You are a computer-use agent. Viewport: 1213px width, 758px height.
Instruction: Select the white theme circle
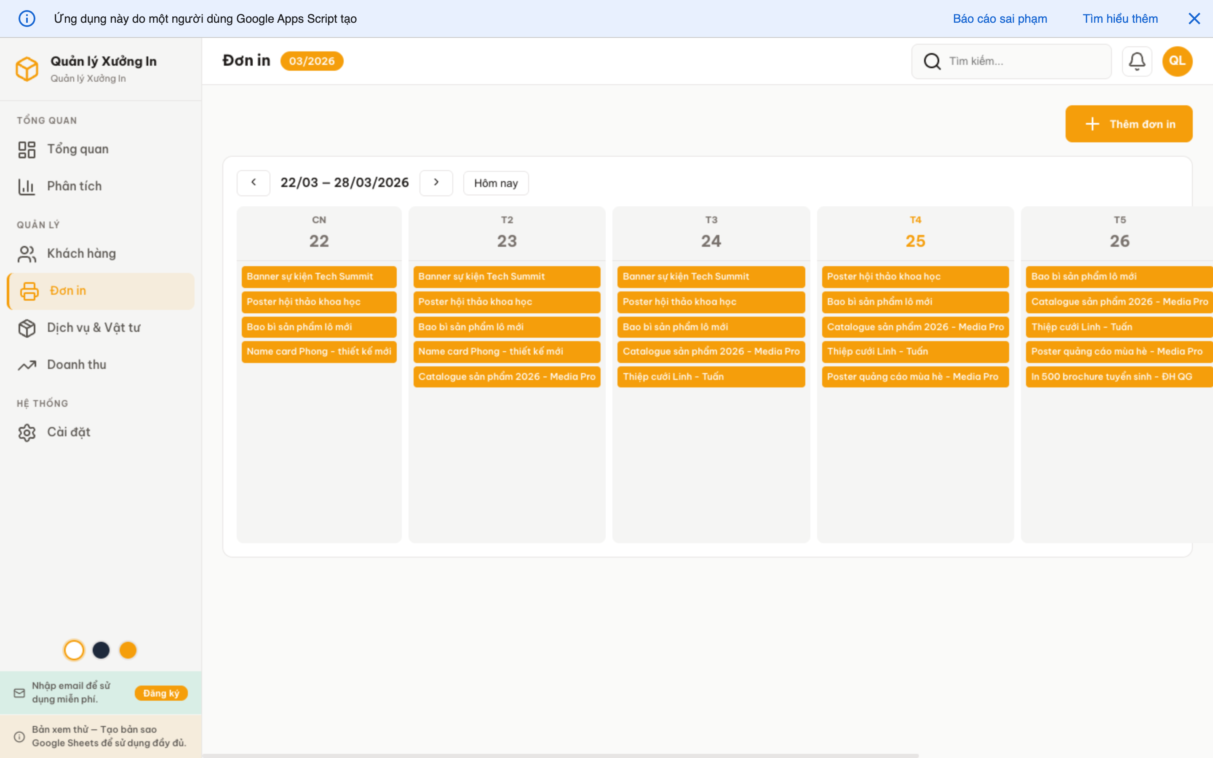point(74,650)
